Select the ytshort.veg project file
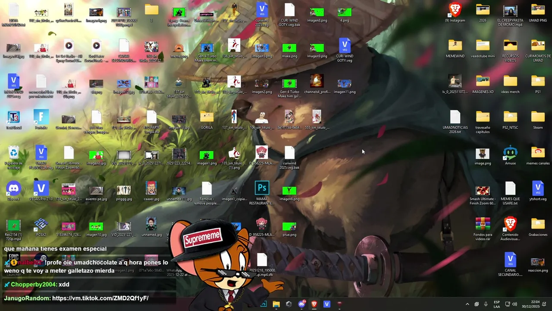 [538, 191]
